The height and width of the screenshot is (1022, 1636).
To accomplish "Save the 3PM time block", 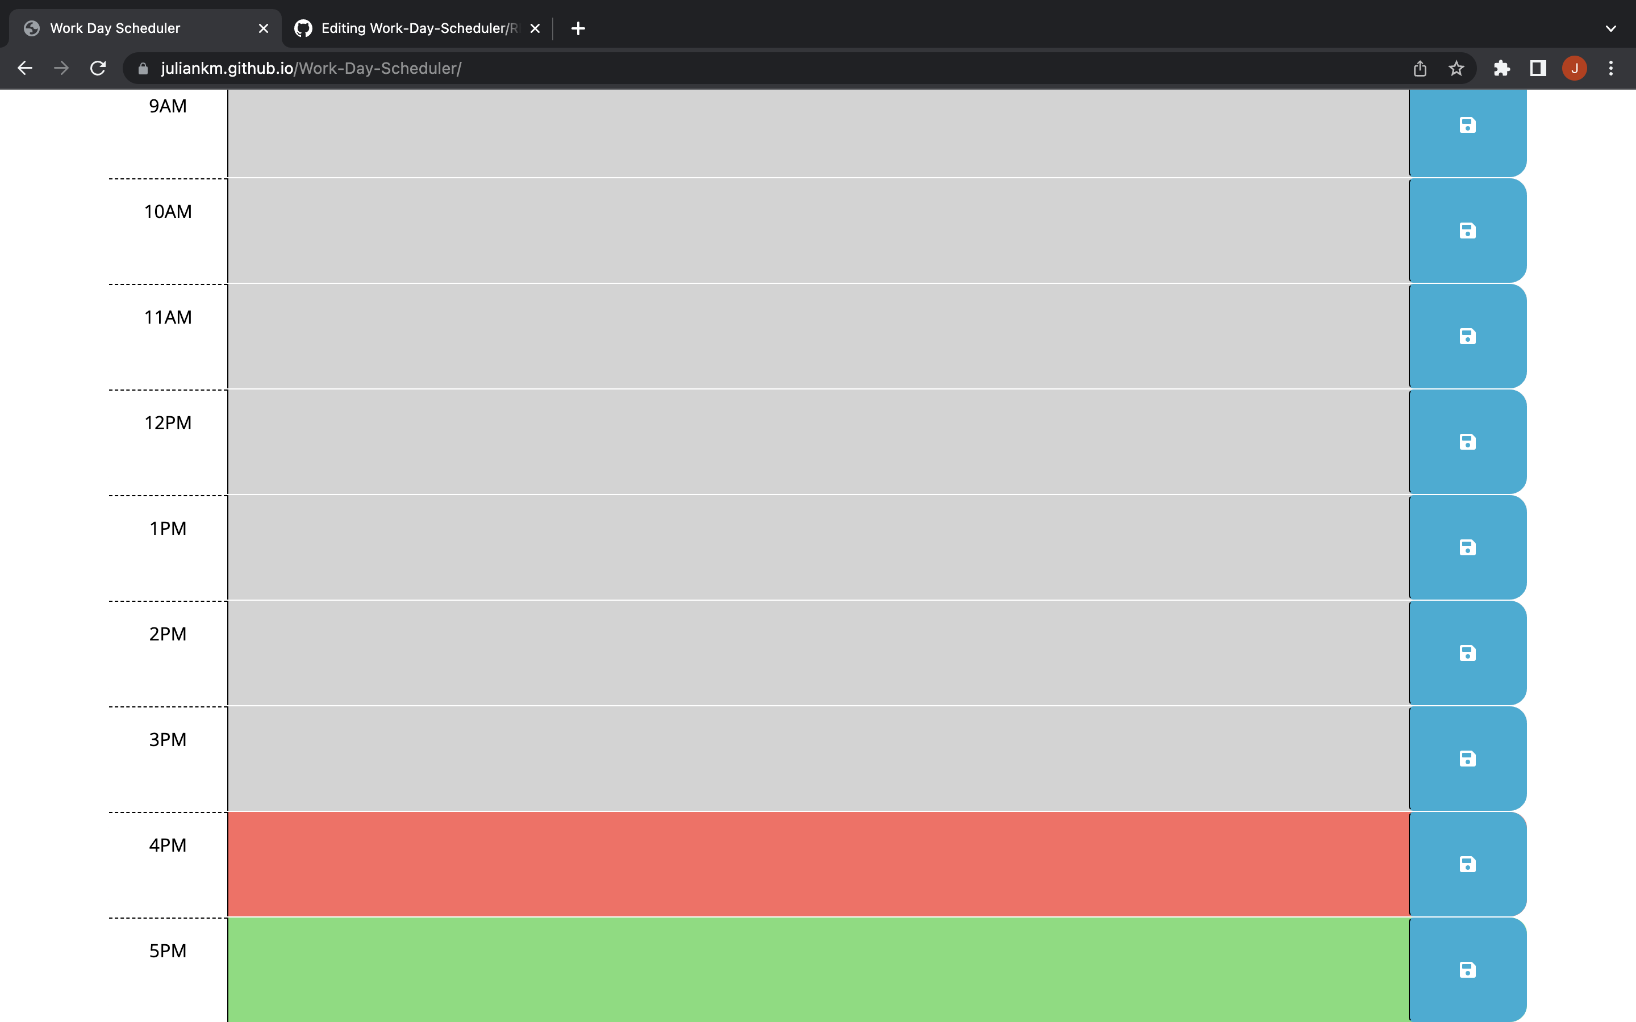I will point(1467,759).
